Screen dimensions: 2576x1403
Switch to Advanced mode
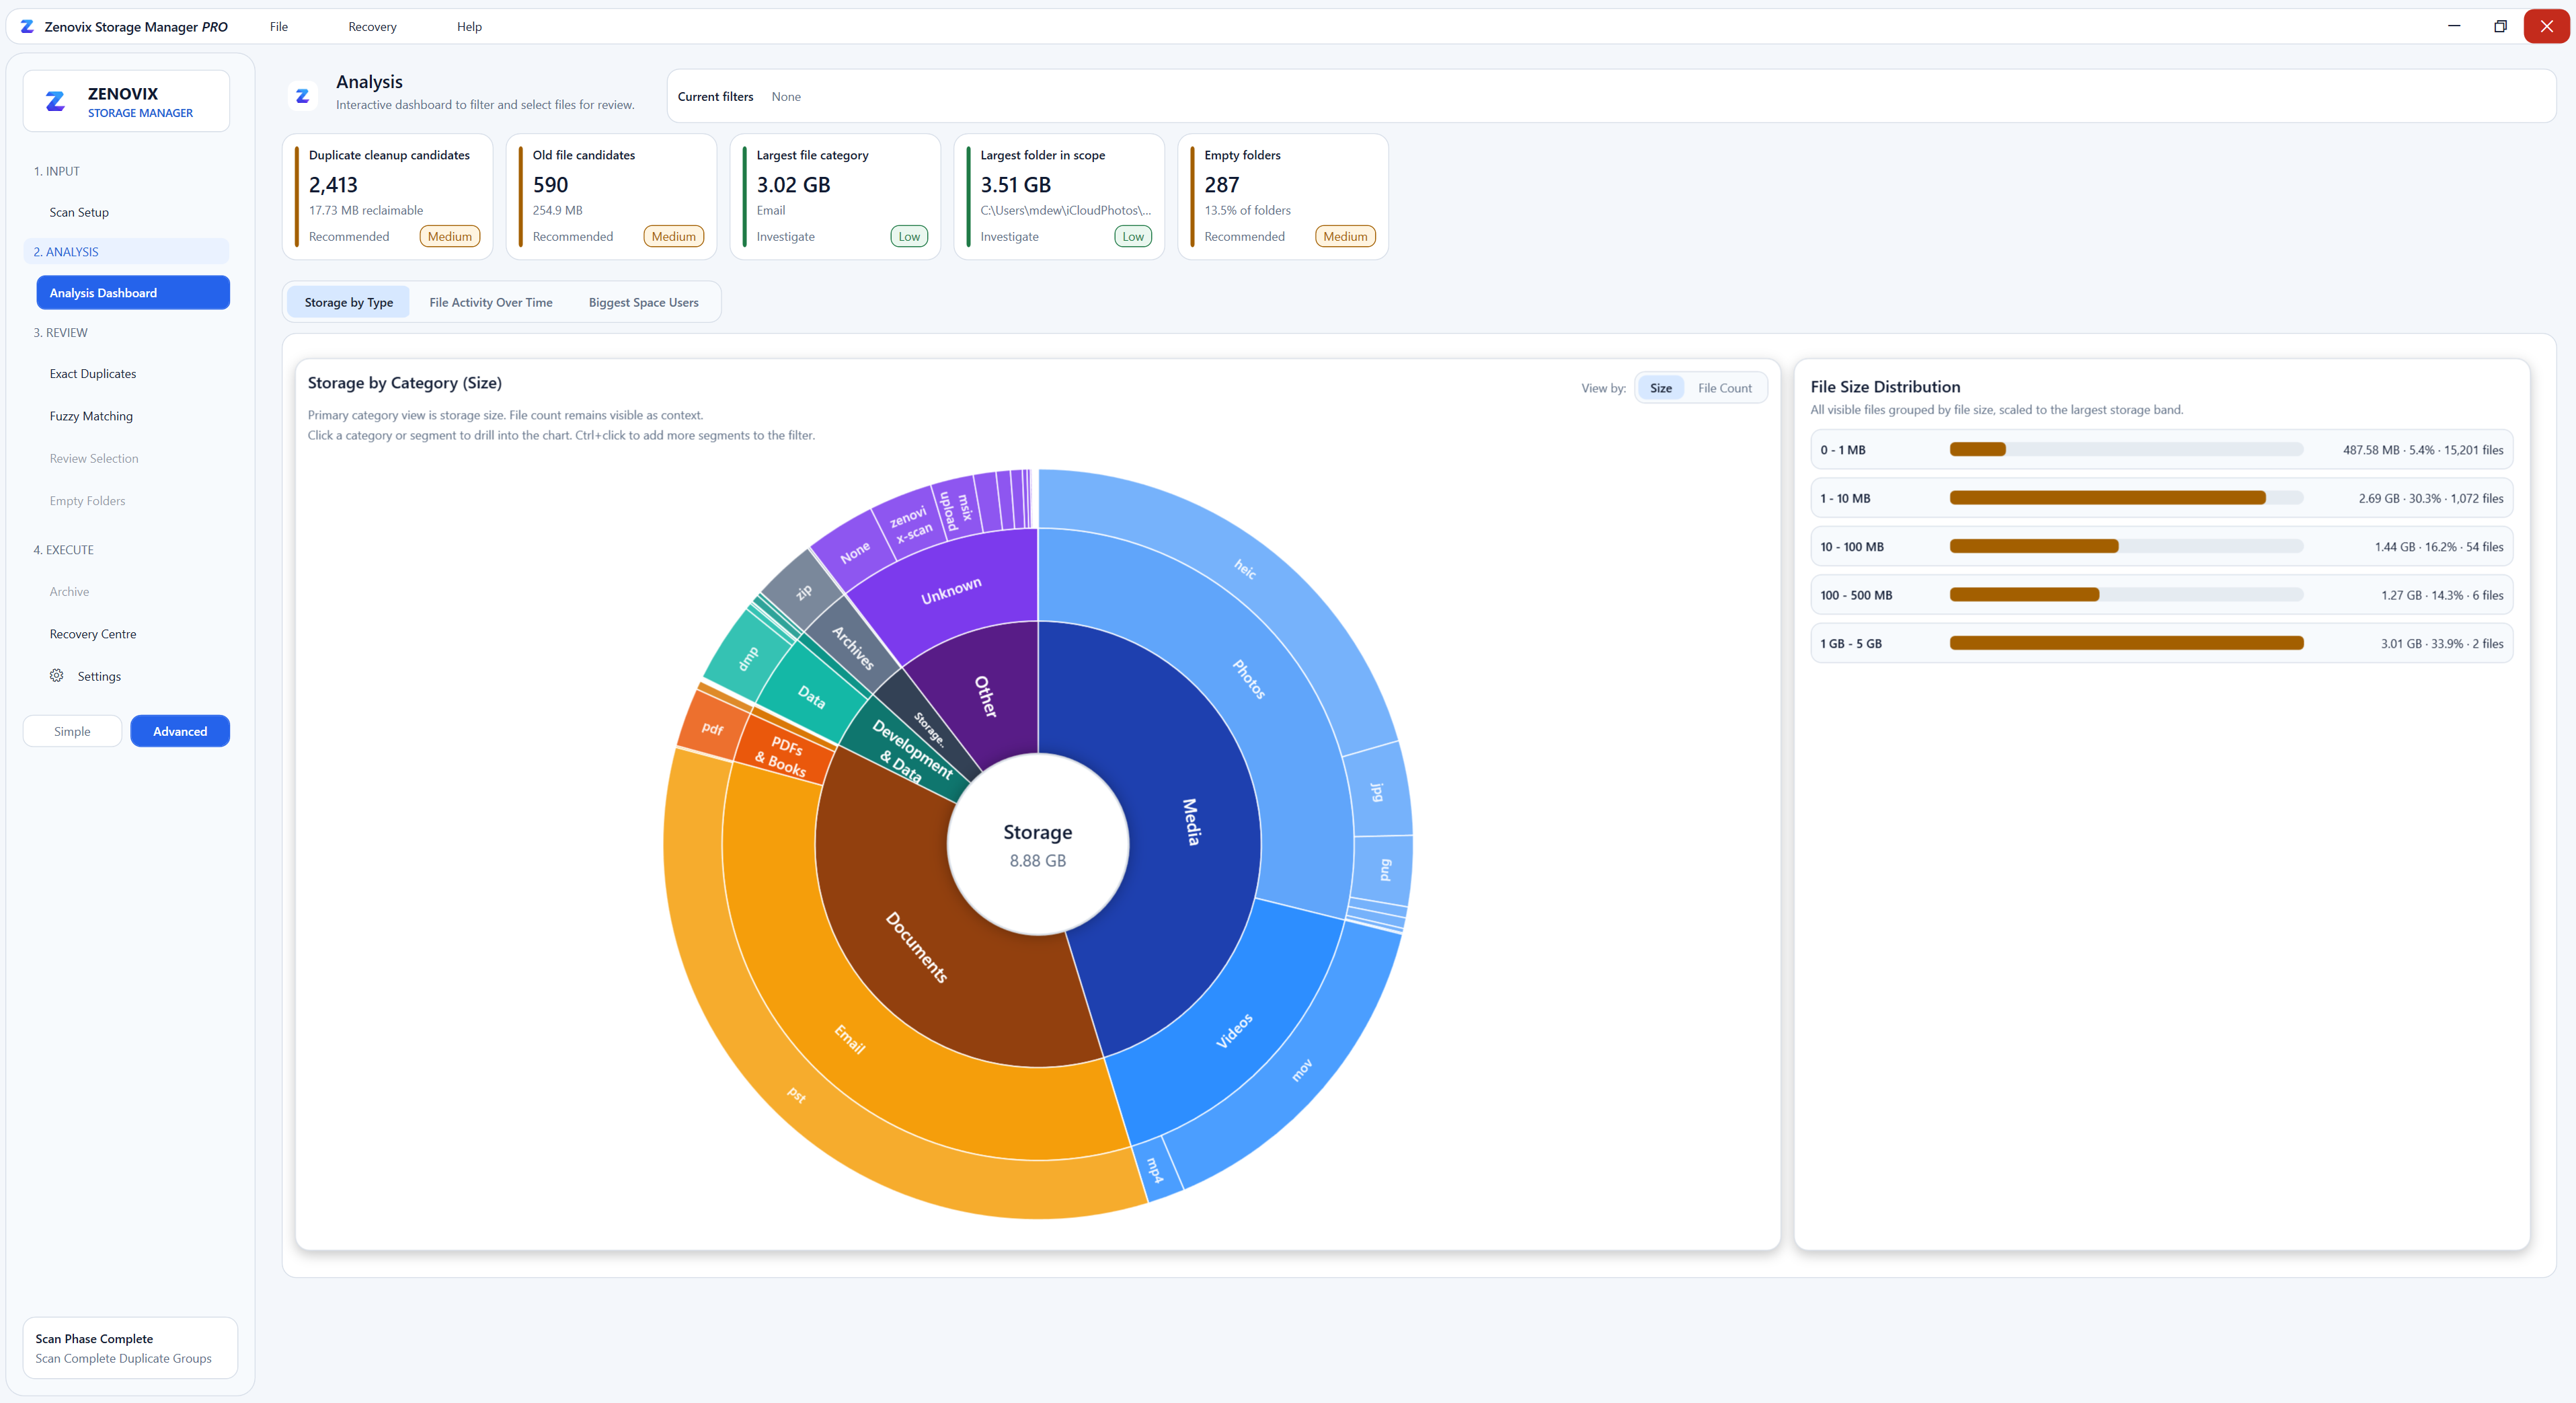(180, 731)
